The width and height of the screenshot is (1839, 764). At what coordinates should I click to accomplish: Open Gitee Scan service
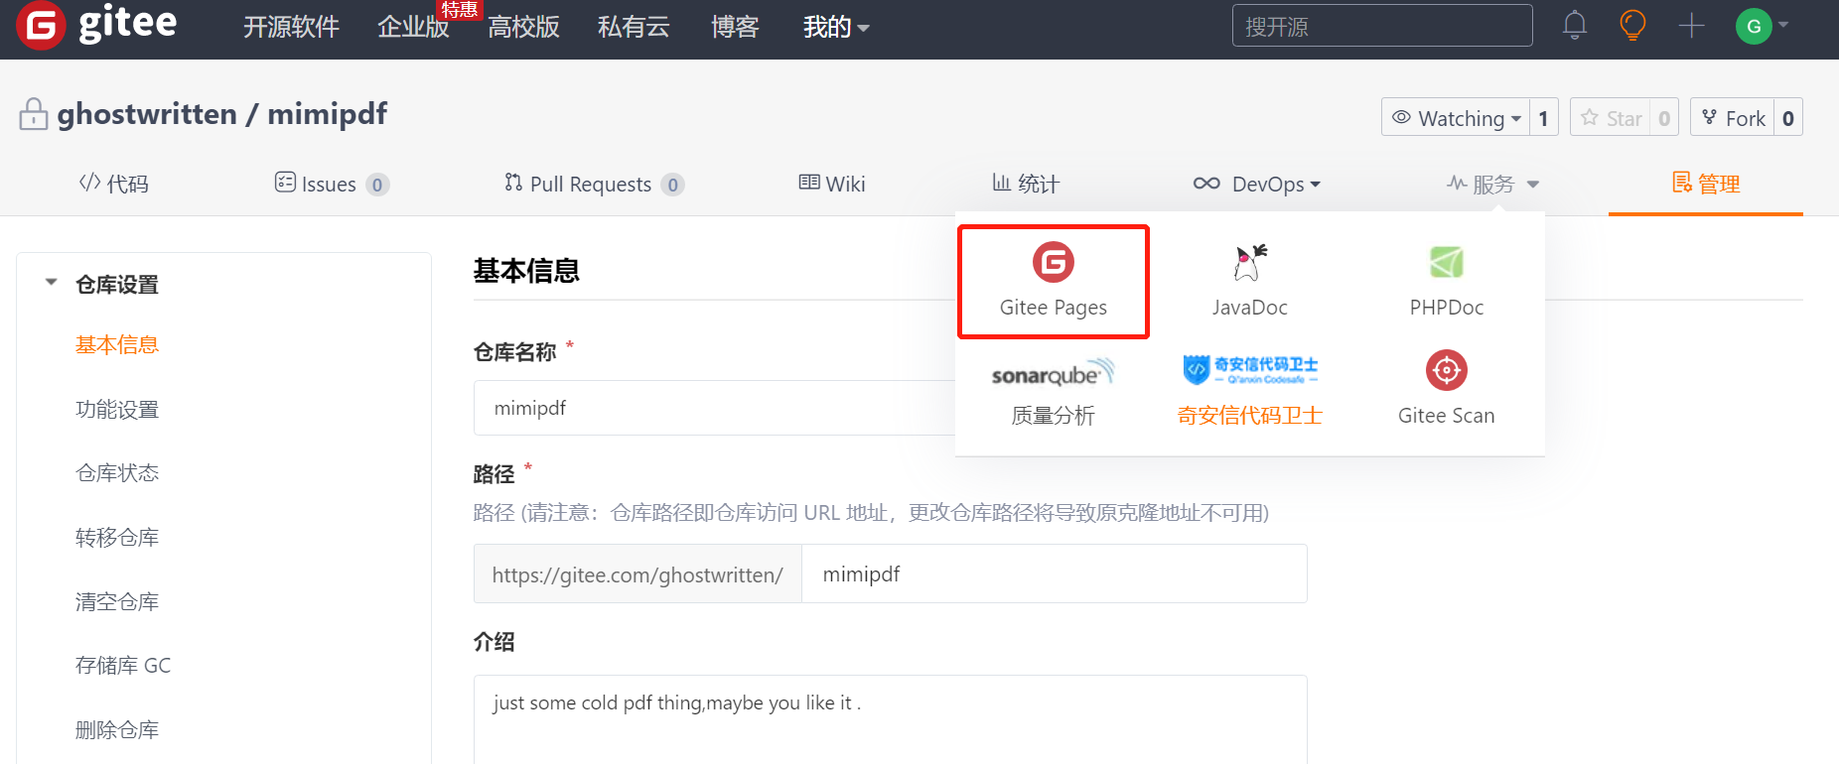tap(1446, 391)
